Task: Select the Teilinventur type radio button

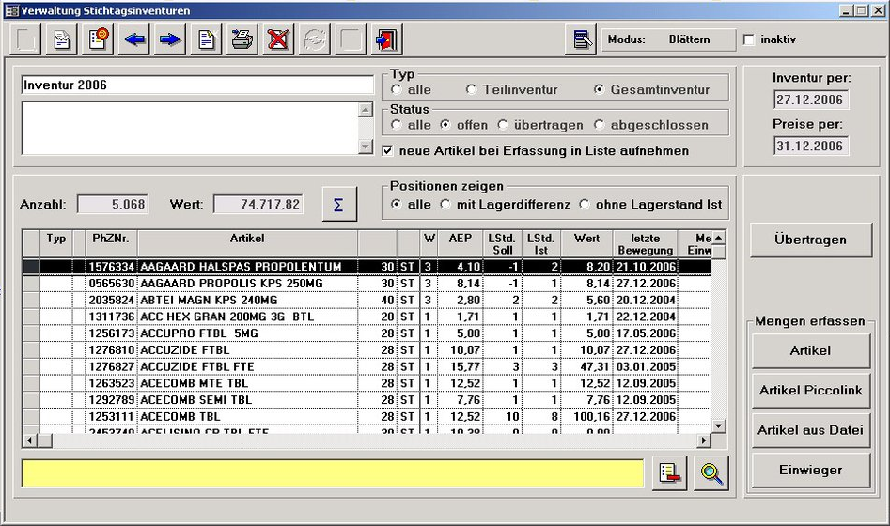Action: pos(471,90)
